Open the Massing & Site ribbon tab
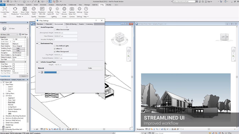Screen dimensions: 239x134 [x=61, y=5]
